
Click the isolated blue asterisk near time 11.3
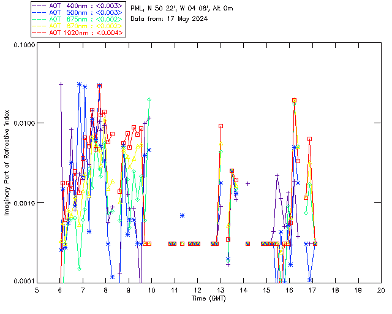coord(183,216)
